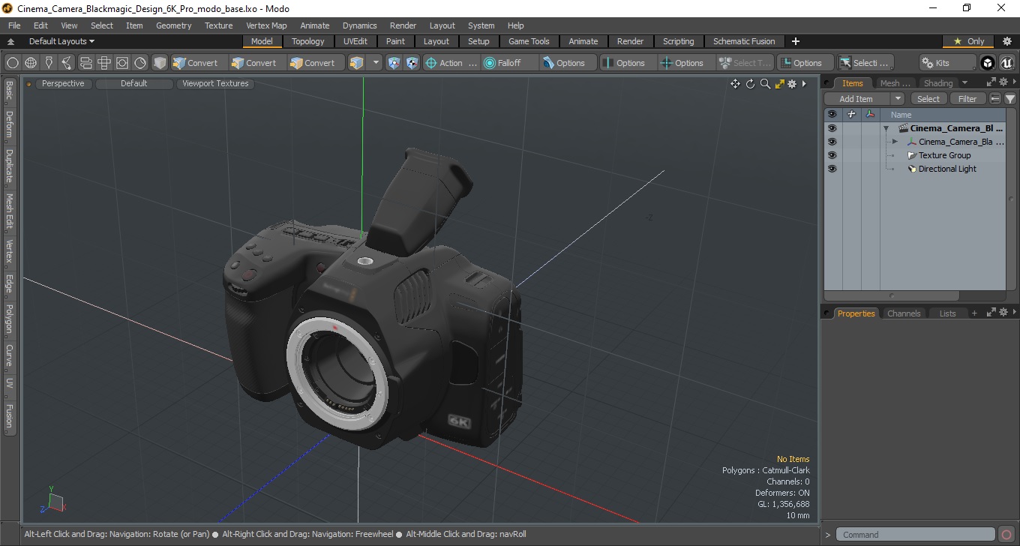Click the Filter button in Items panel
The height and width of the screenshot is (546, 1020).
(x=968, y=99)
